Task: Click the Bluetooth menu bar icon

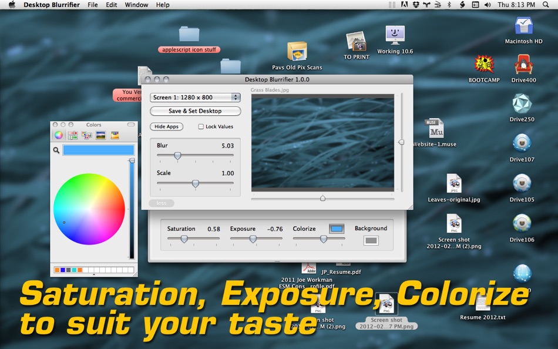Action: tap(449, 5)
